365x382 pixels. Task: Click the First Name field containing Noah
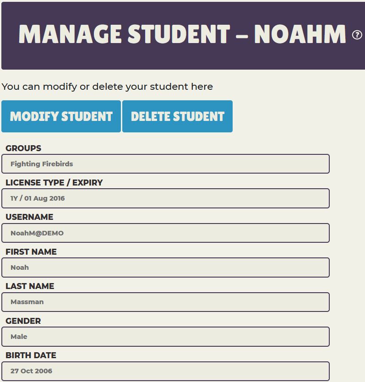(x=165, y=267)
